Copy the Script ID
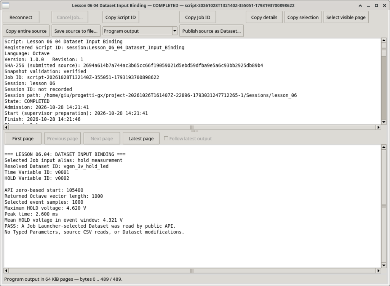 [x=121, y=17]
